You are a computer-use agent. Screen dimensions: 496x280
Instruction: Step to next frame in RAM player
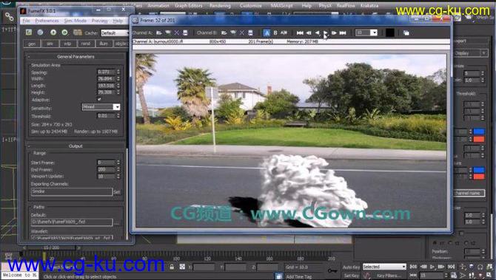(334, 33)
